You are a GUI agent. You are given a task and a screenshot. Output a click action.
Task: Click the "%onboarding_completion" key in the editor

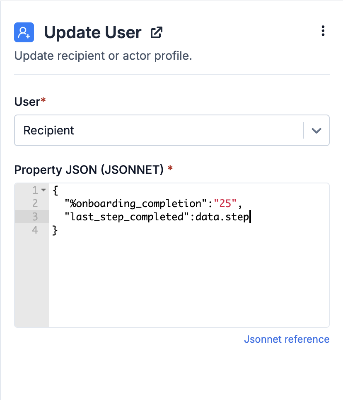tap(135, 204)
